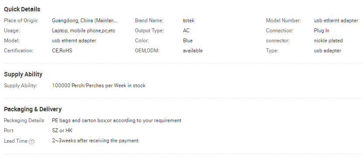Click the '100000 Perch/Perches per Week' text
363x158 pixels.
click(89, 86)
